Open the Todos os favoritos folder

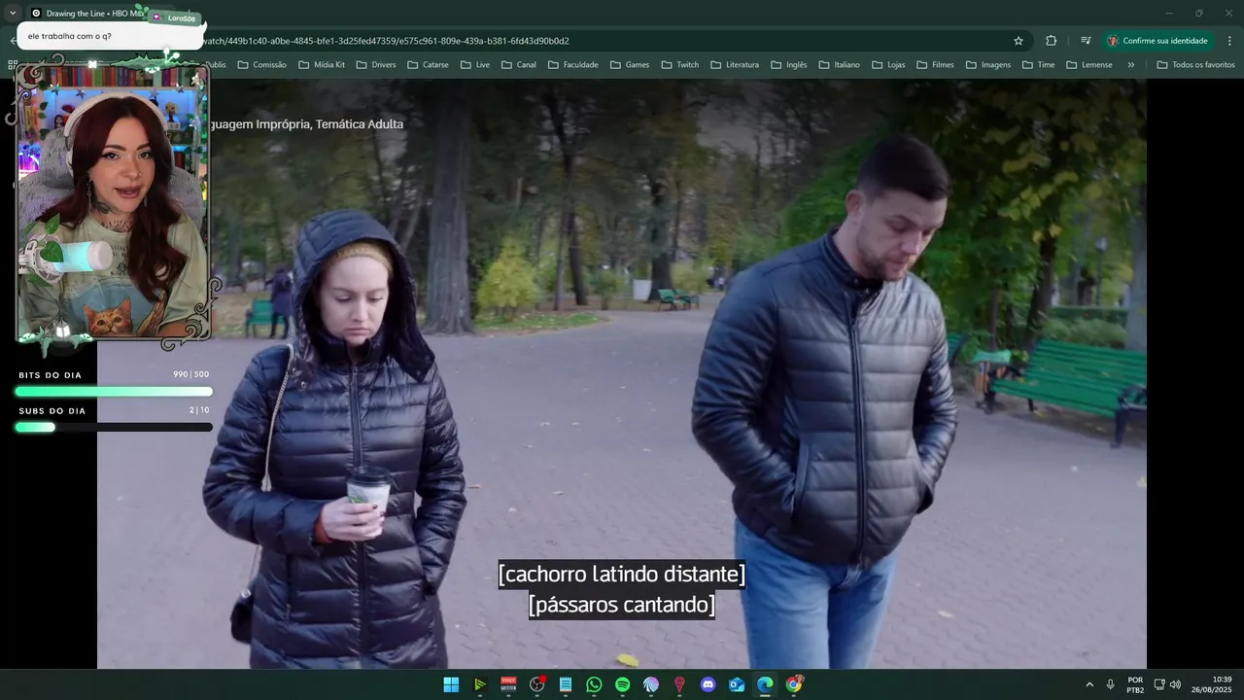(1195, 65)
